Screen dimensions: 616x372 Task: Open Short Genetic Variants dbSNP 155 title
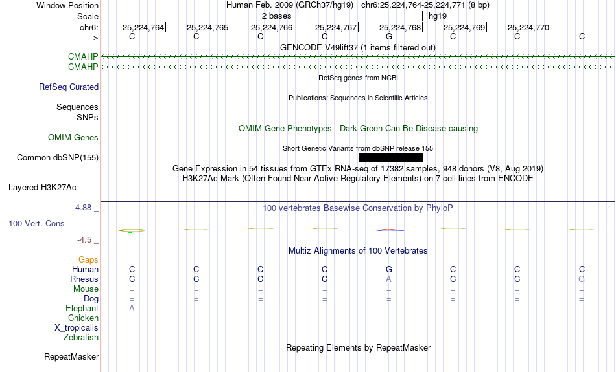358,148
